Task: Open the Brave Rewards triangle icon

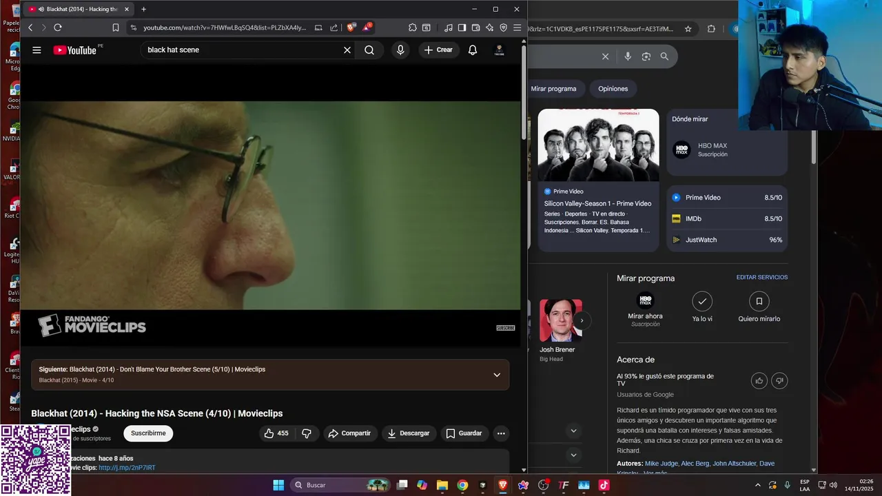Action: pos(367,28)
